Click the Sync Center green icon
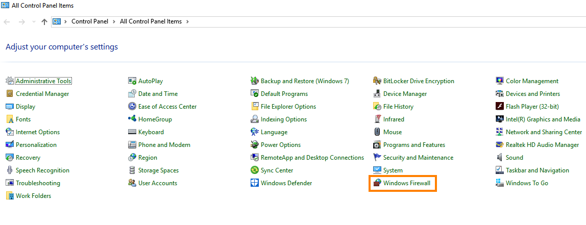The height and width of the screenshot is (225, 586). (255, 170)
